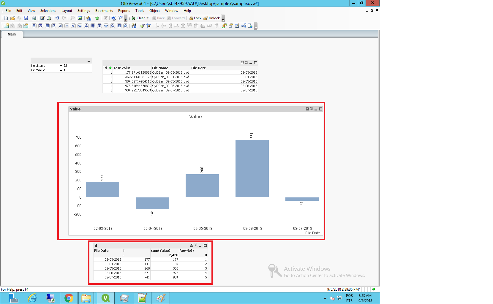Minimize the Current Selections box
The width and height of the screenshot is (493, 304).
(x=89, y=61)
